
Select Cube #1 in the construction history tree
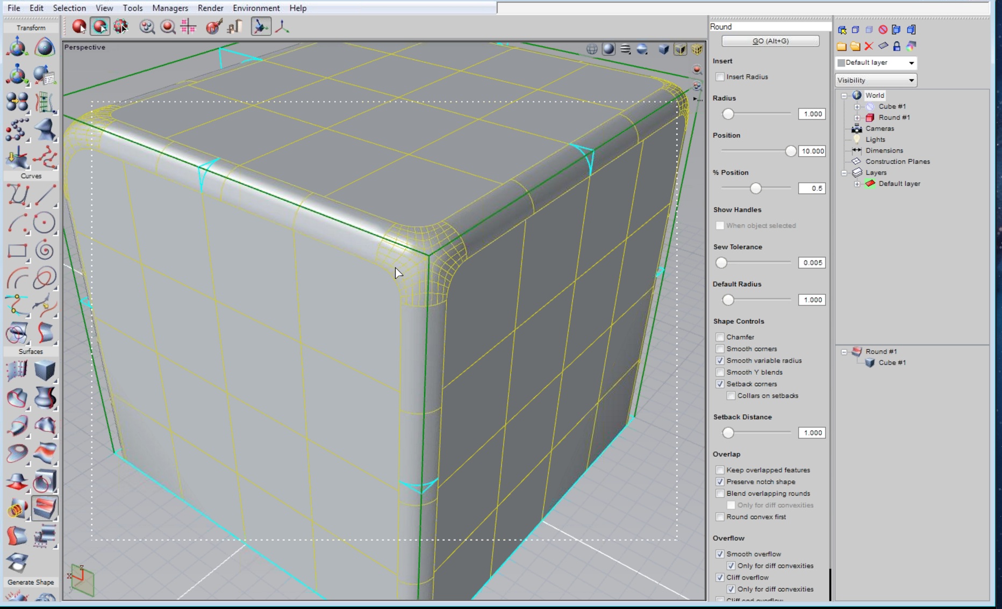tap(892, 363)
